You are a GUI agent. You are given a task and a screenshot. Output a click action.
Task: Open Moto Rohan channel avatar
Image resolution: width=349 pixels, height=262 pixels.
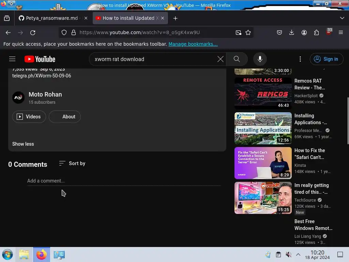pyautogui.click(x=18, y=98)
